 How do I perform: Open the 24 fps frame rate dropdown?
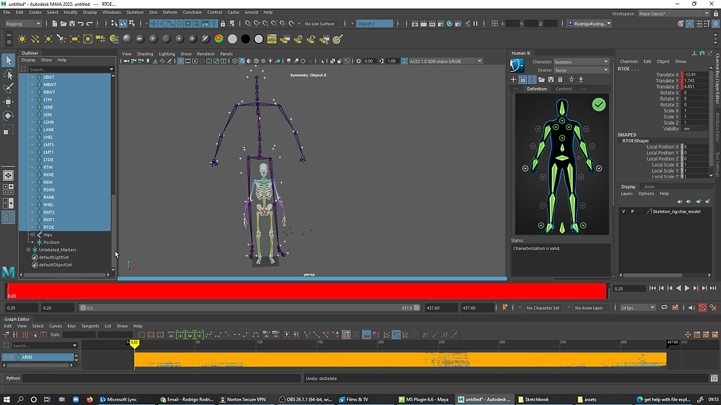pos(637,307)
